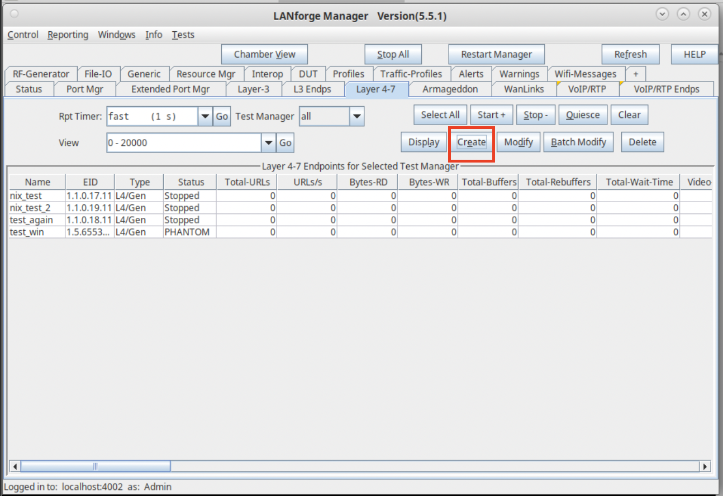Viewport: 723px width, 496px height.
Task: Click the Stop All button
Action: coord(393,54)
